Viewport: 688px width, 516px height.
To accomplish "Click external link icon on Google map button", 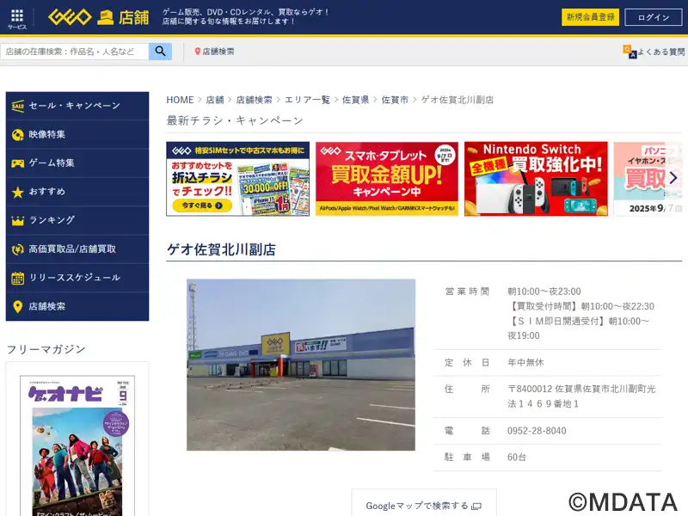I will (x=476, y=507).
